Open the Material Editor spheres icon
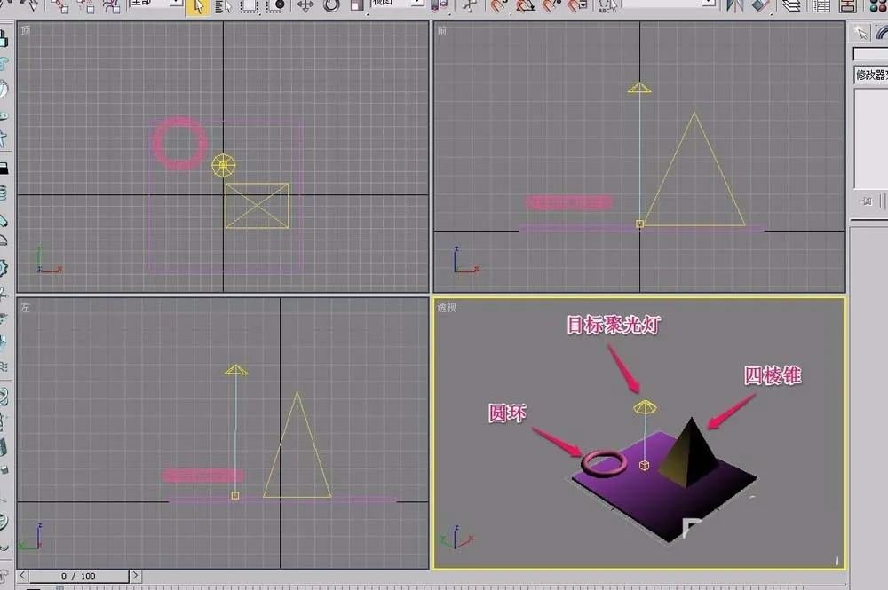 (878, 6)
